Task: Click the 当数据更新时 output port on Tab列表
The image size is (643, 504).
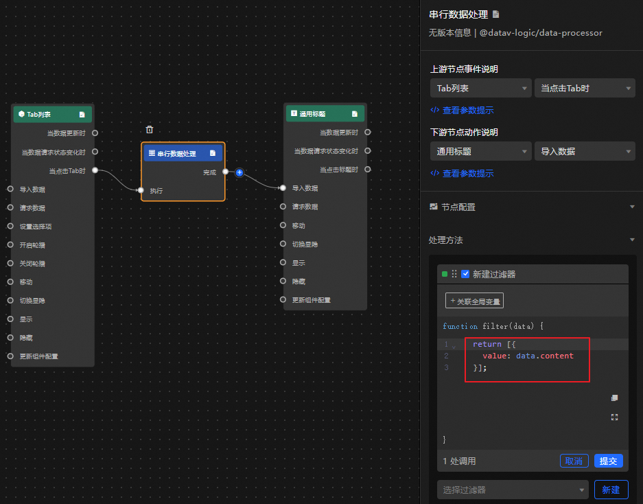Action: point(95,133)
